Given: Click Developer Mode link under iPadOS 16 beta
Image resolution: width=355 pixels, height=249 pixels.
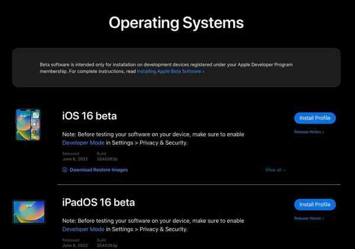Looking at the screenshot, I should click(83, 229).
